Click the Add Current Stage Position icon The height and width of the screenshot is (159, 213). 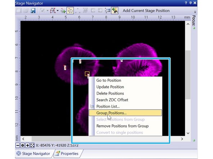coord(115,10)
